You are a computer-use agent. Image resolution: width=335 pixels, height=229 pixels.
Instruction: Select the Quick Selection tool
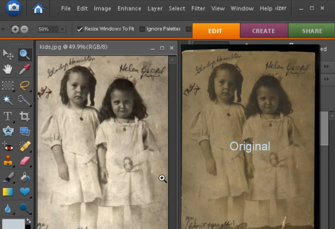25,100
